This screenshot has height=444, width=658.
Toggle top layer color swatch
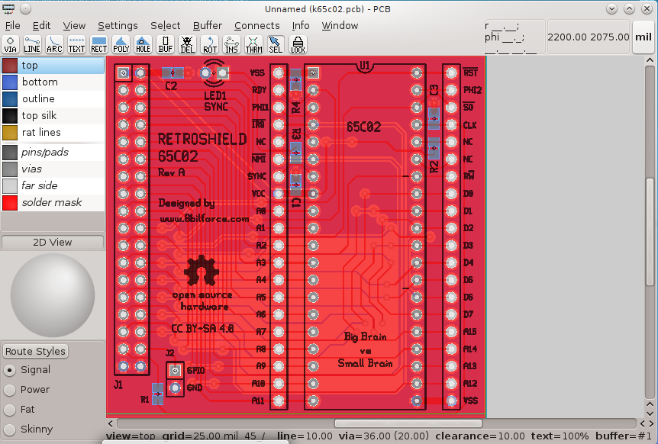tap(10, 66)
